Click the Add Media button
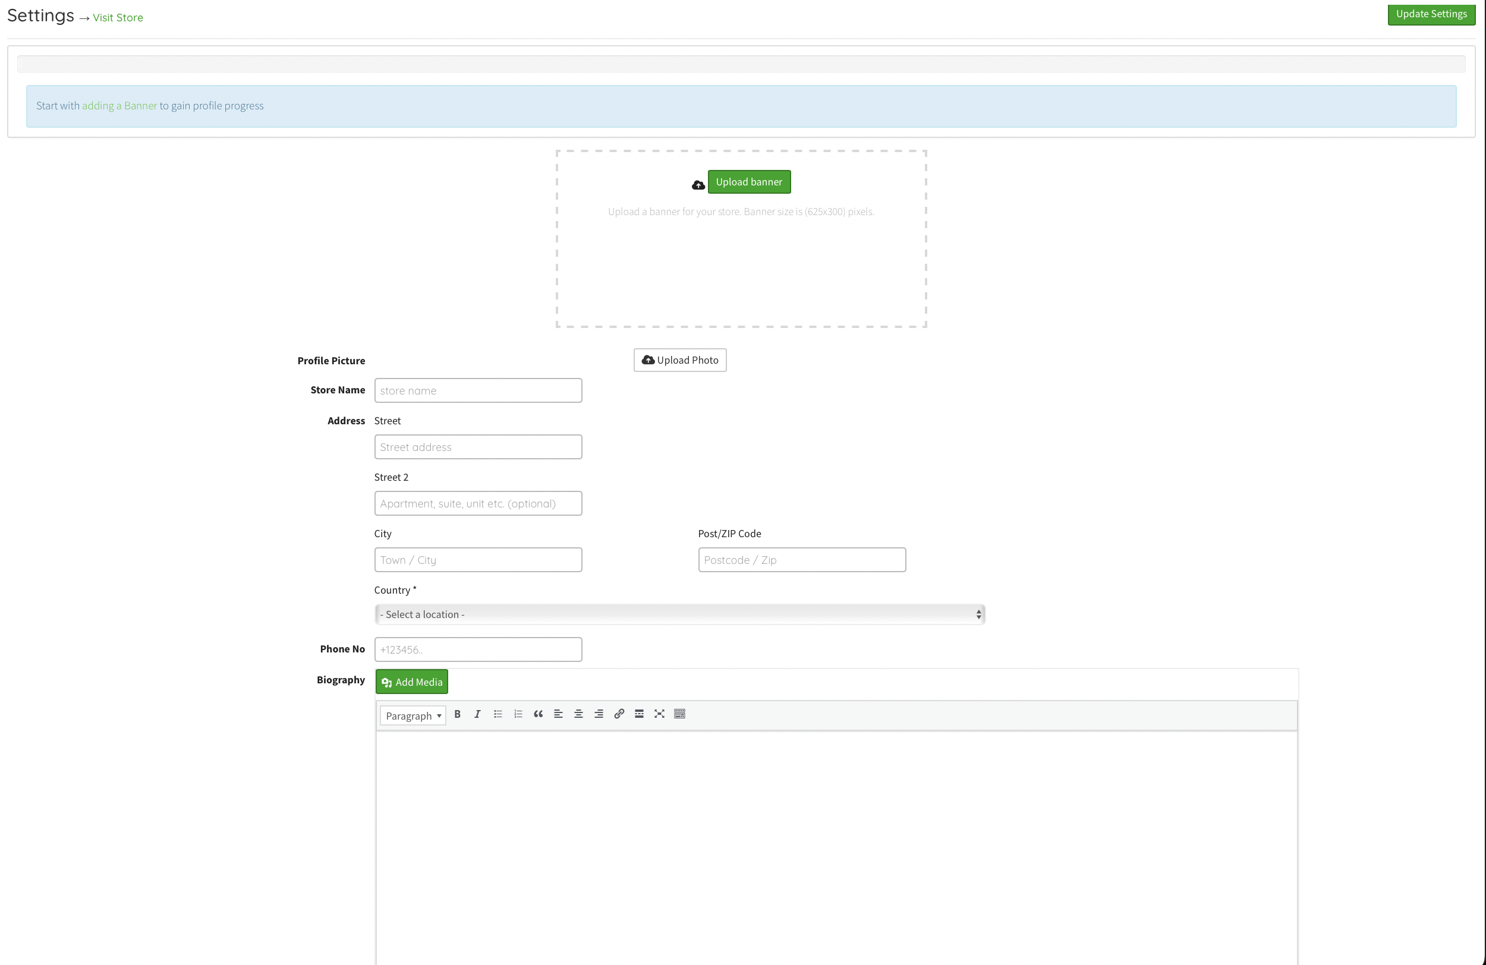1486x965 pixels. click(x=412, y=682)
